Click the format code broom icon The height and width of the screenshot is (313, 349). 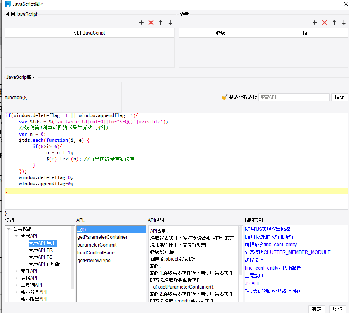(225, 97)
